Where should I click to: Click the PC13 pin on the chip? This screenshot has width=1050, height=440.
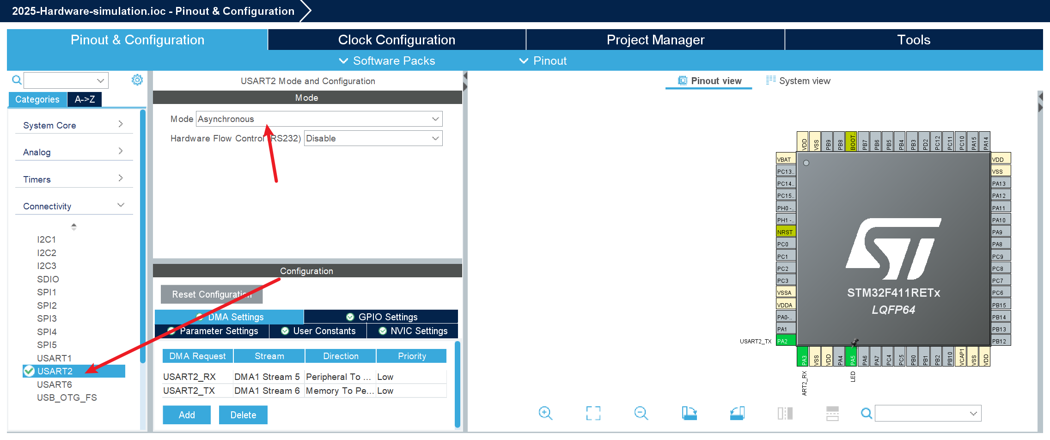click(786, 171)
